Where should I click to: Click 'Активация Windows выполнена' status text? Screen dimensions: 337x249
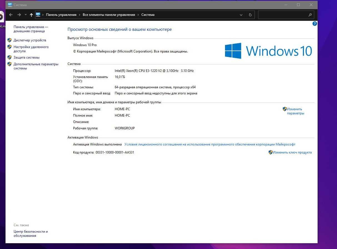click(x=97, y=144)
